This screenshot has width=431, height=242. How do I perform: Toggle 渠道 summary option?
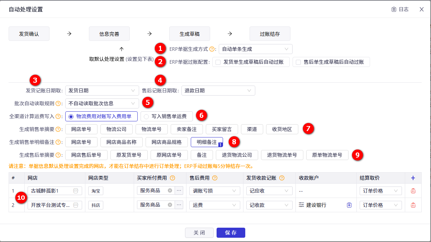pyautogui.click(x=252, y=129)
